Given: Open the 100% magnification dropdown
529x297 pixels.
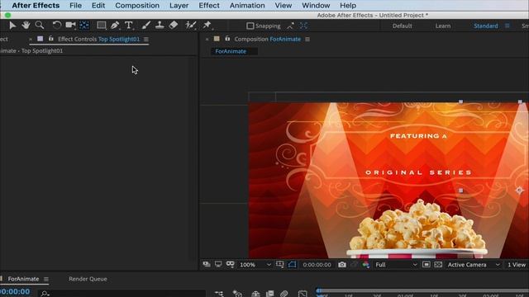Looking at the screenshot, I should 255,265.
